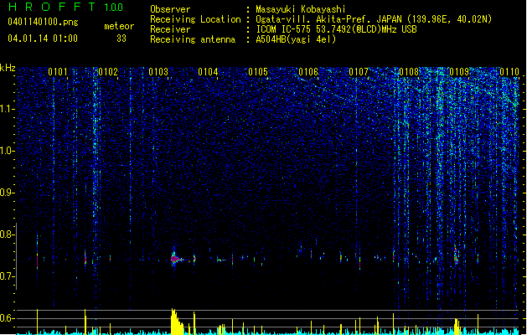Click the 0.9 frequency axis label
Image resolution: width=527 pixels, height=335 pixels.
pyautogui.click(x=8, y=193)
